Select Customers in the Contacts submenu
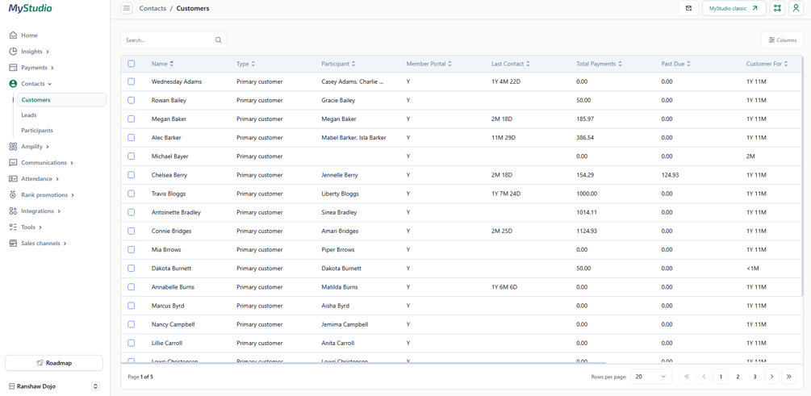811x396 pixels. 61,100
